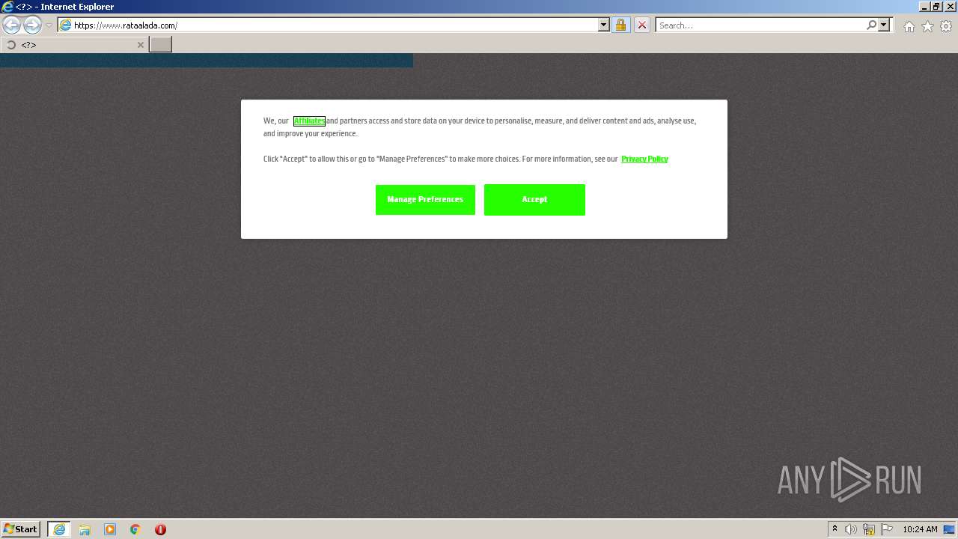Click the address bar URL field
The width and height of the screenshot is (958, 539).
point(335,25)
